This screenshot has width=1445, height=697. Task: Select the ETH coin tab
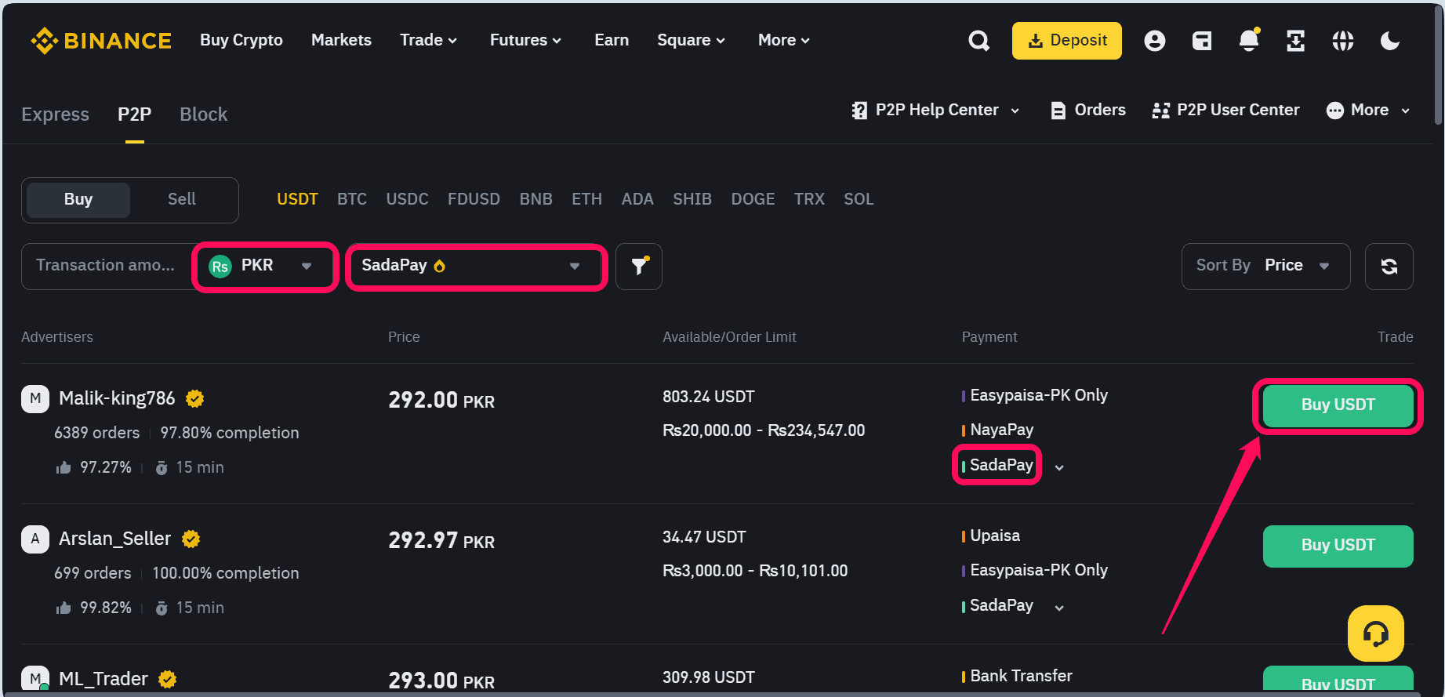coord(586,199)
